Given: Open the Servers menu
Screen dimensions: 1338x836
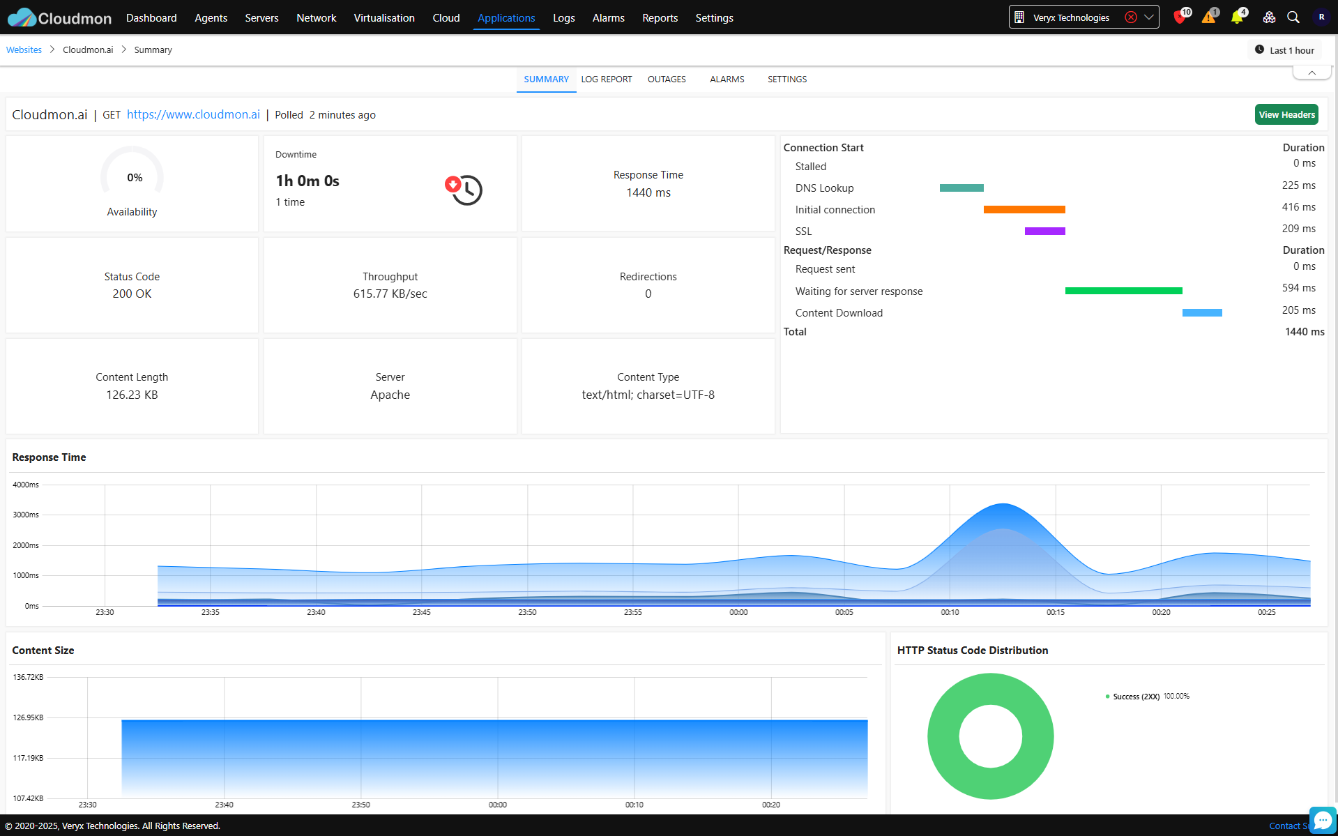Looking at the screenshot, I should click(x=261, y=17).
